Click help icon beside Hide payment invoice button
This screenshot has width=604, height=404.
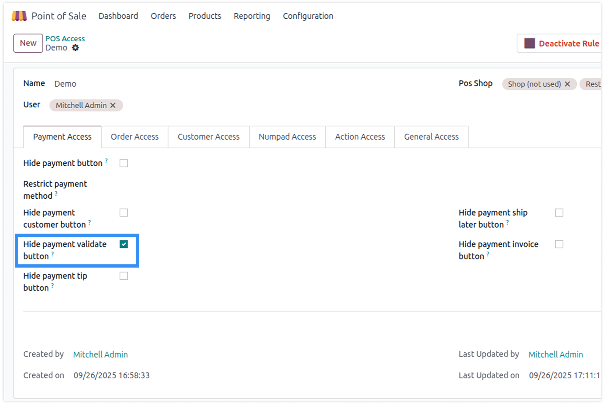488,254
